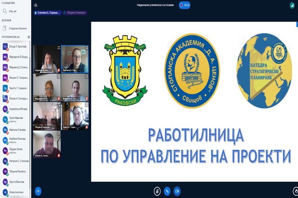Image resolution: width=298 pixels, height=198 pixels.
Task: Open the blue plus actions button
Action: (x=38, y=191)
